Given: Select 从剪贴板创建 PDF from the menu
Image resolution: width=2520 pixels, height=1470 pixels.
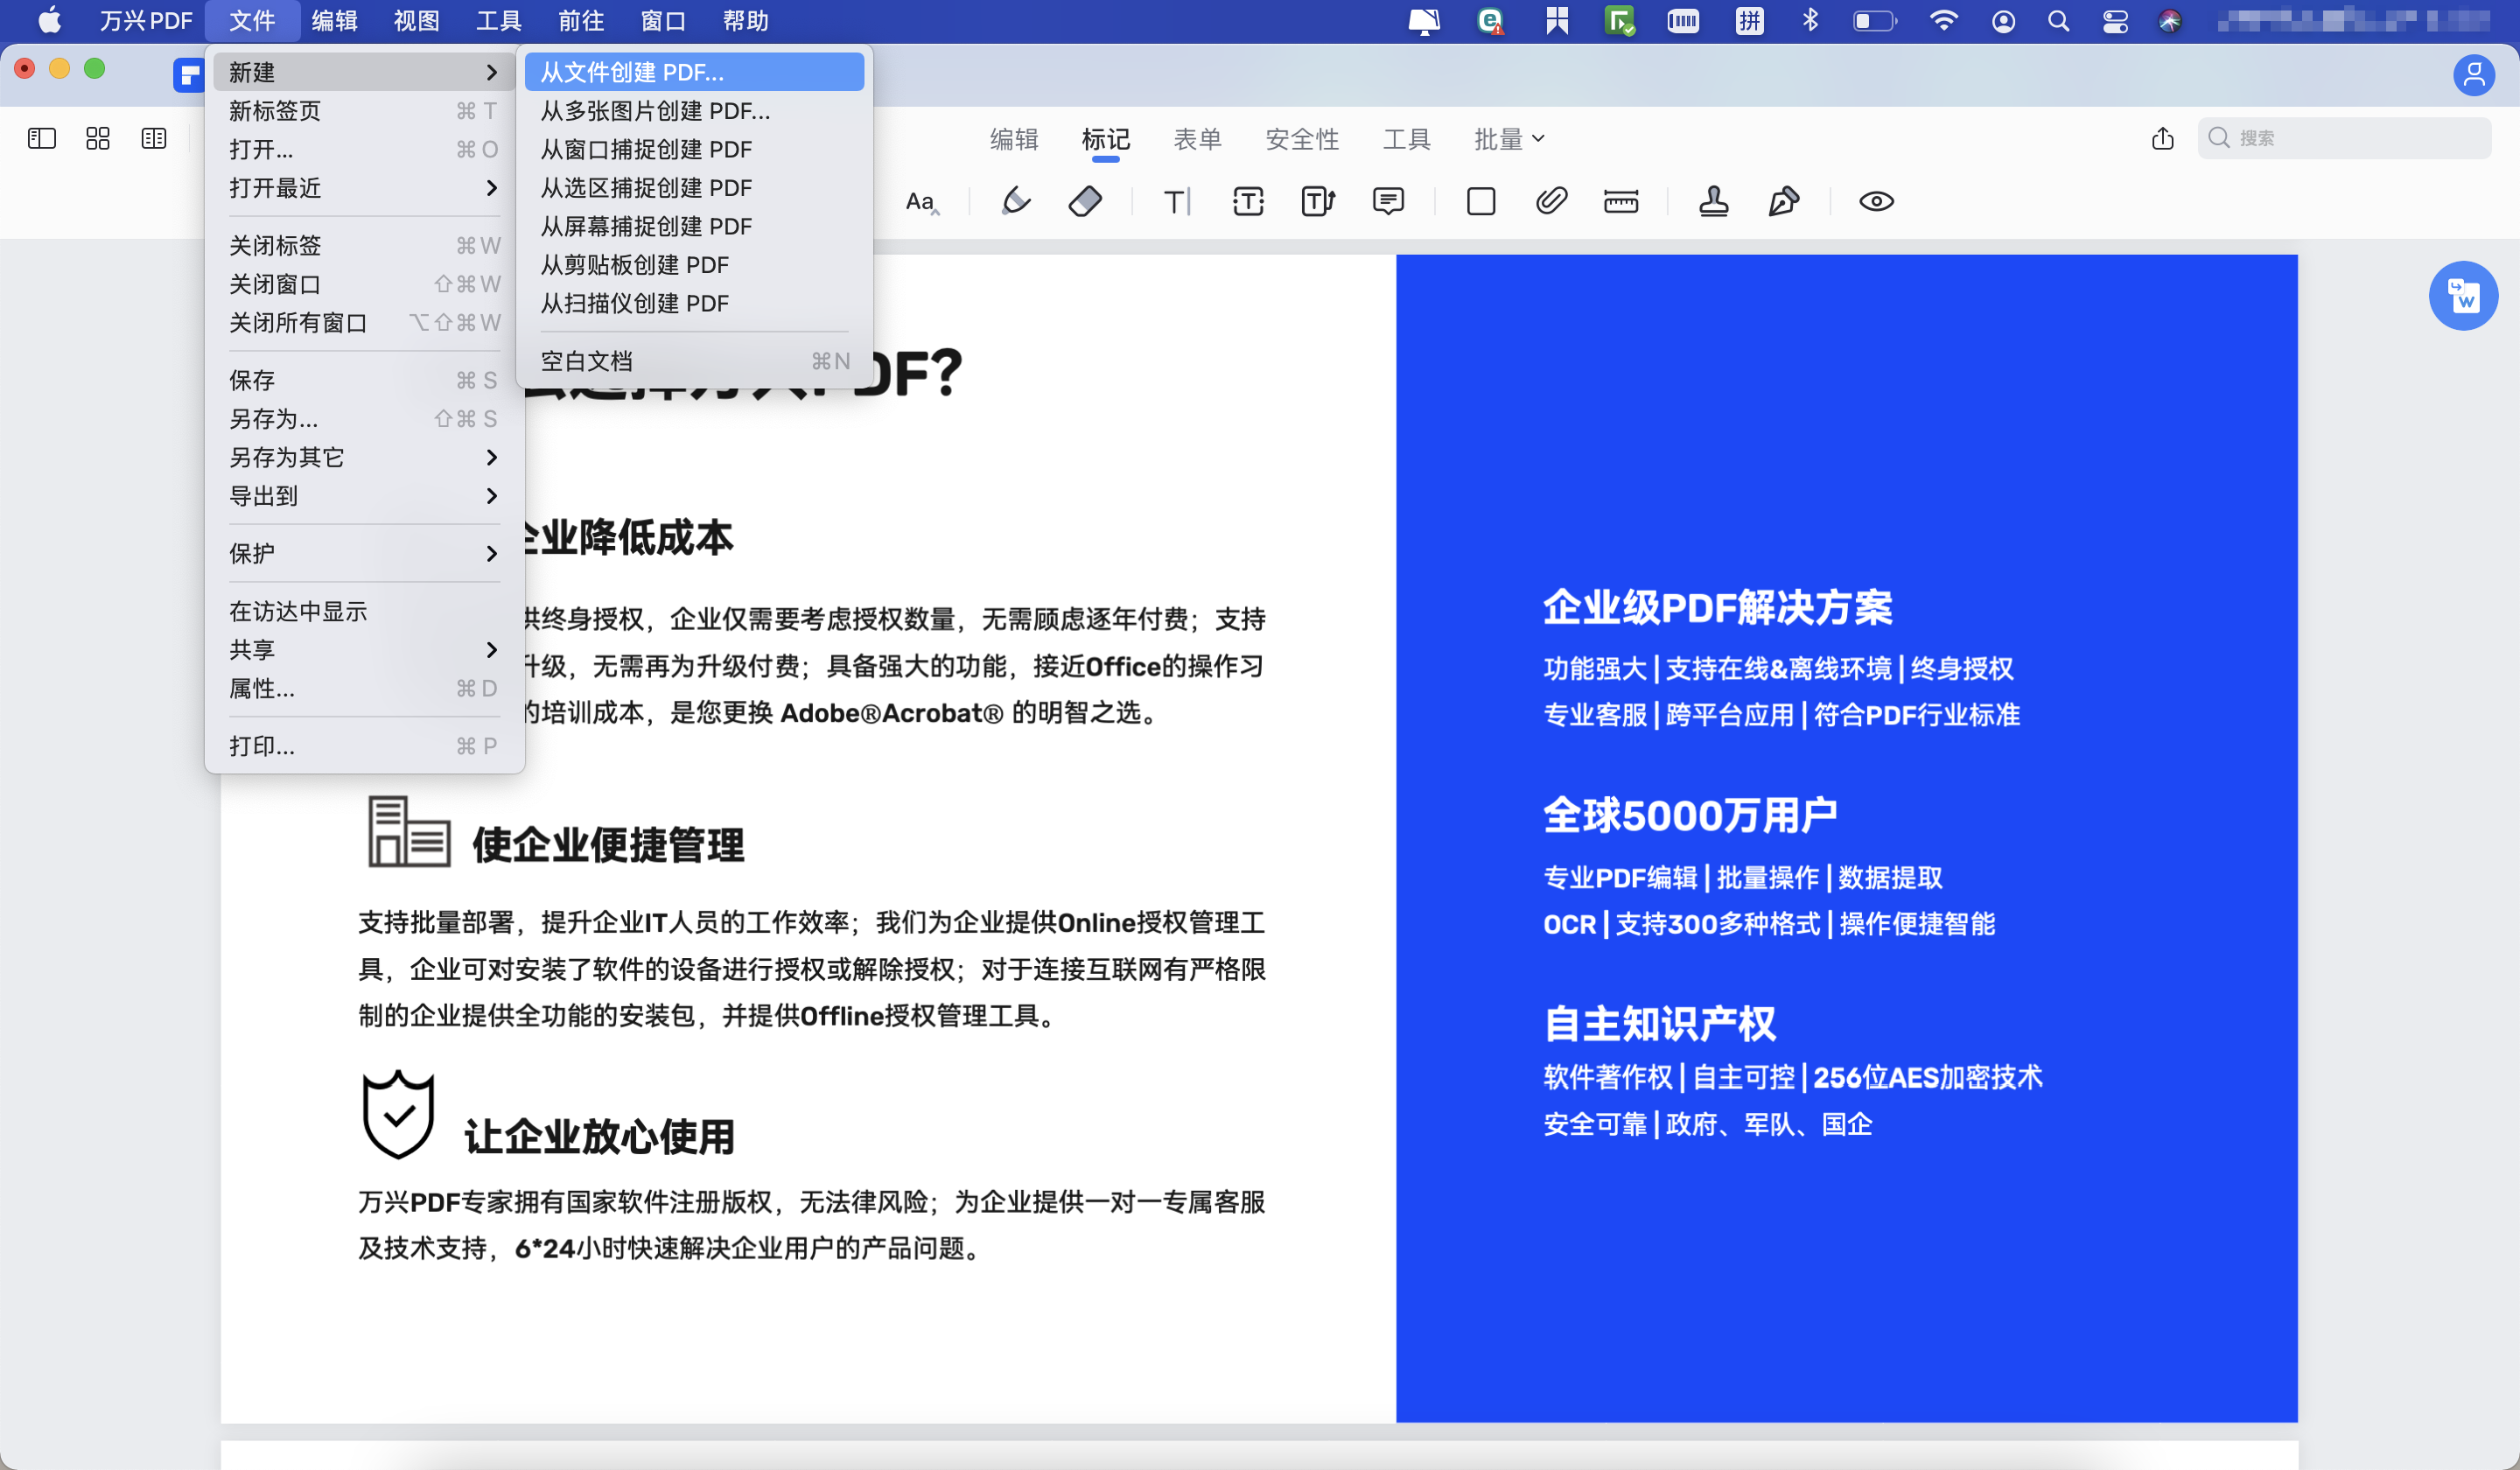Looking at the screenshot, I should pyautogui.click(x=635, y=265).
